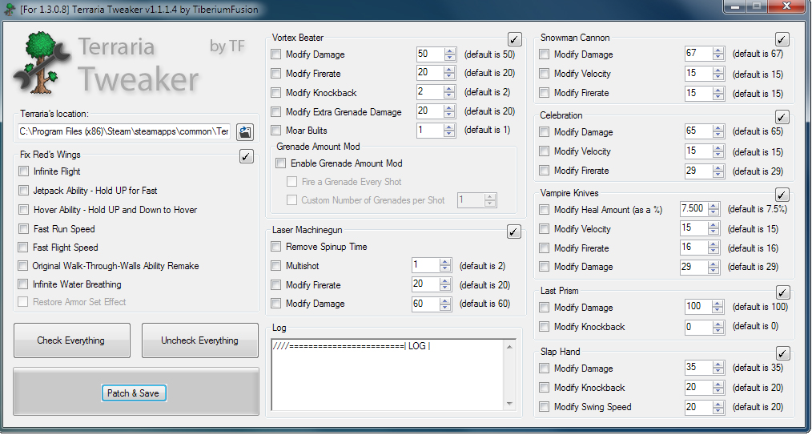Check Remove Spinup Time
The width and height of the screenshot is (812, 435).
(276, 247)
